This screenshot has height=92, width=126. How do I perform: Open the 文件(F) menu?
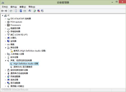[x=5, y=7]
